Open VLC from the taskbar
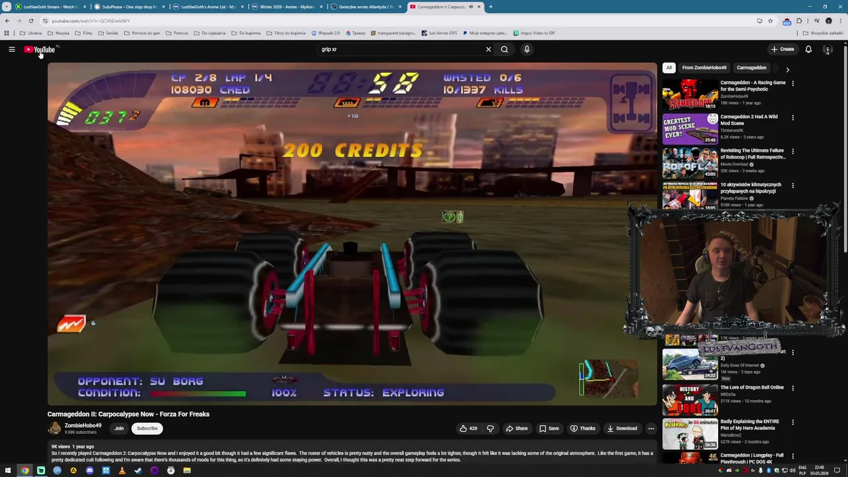848x477 pixels. tap(122, 470)
